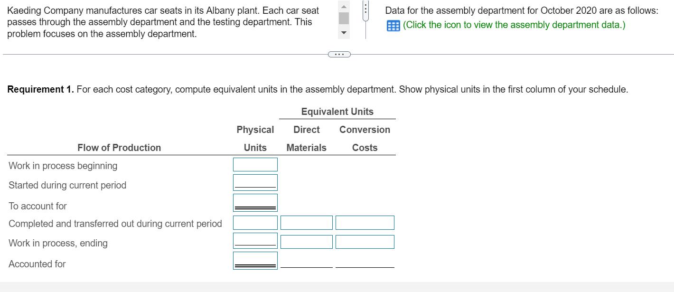The height and width of the screenshot is (292, 674).
Task: Select the To account for units field
Action: tap(255, 201)
